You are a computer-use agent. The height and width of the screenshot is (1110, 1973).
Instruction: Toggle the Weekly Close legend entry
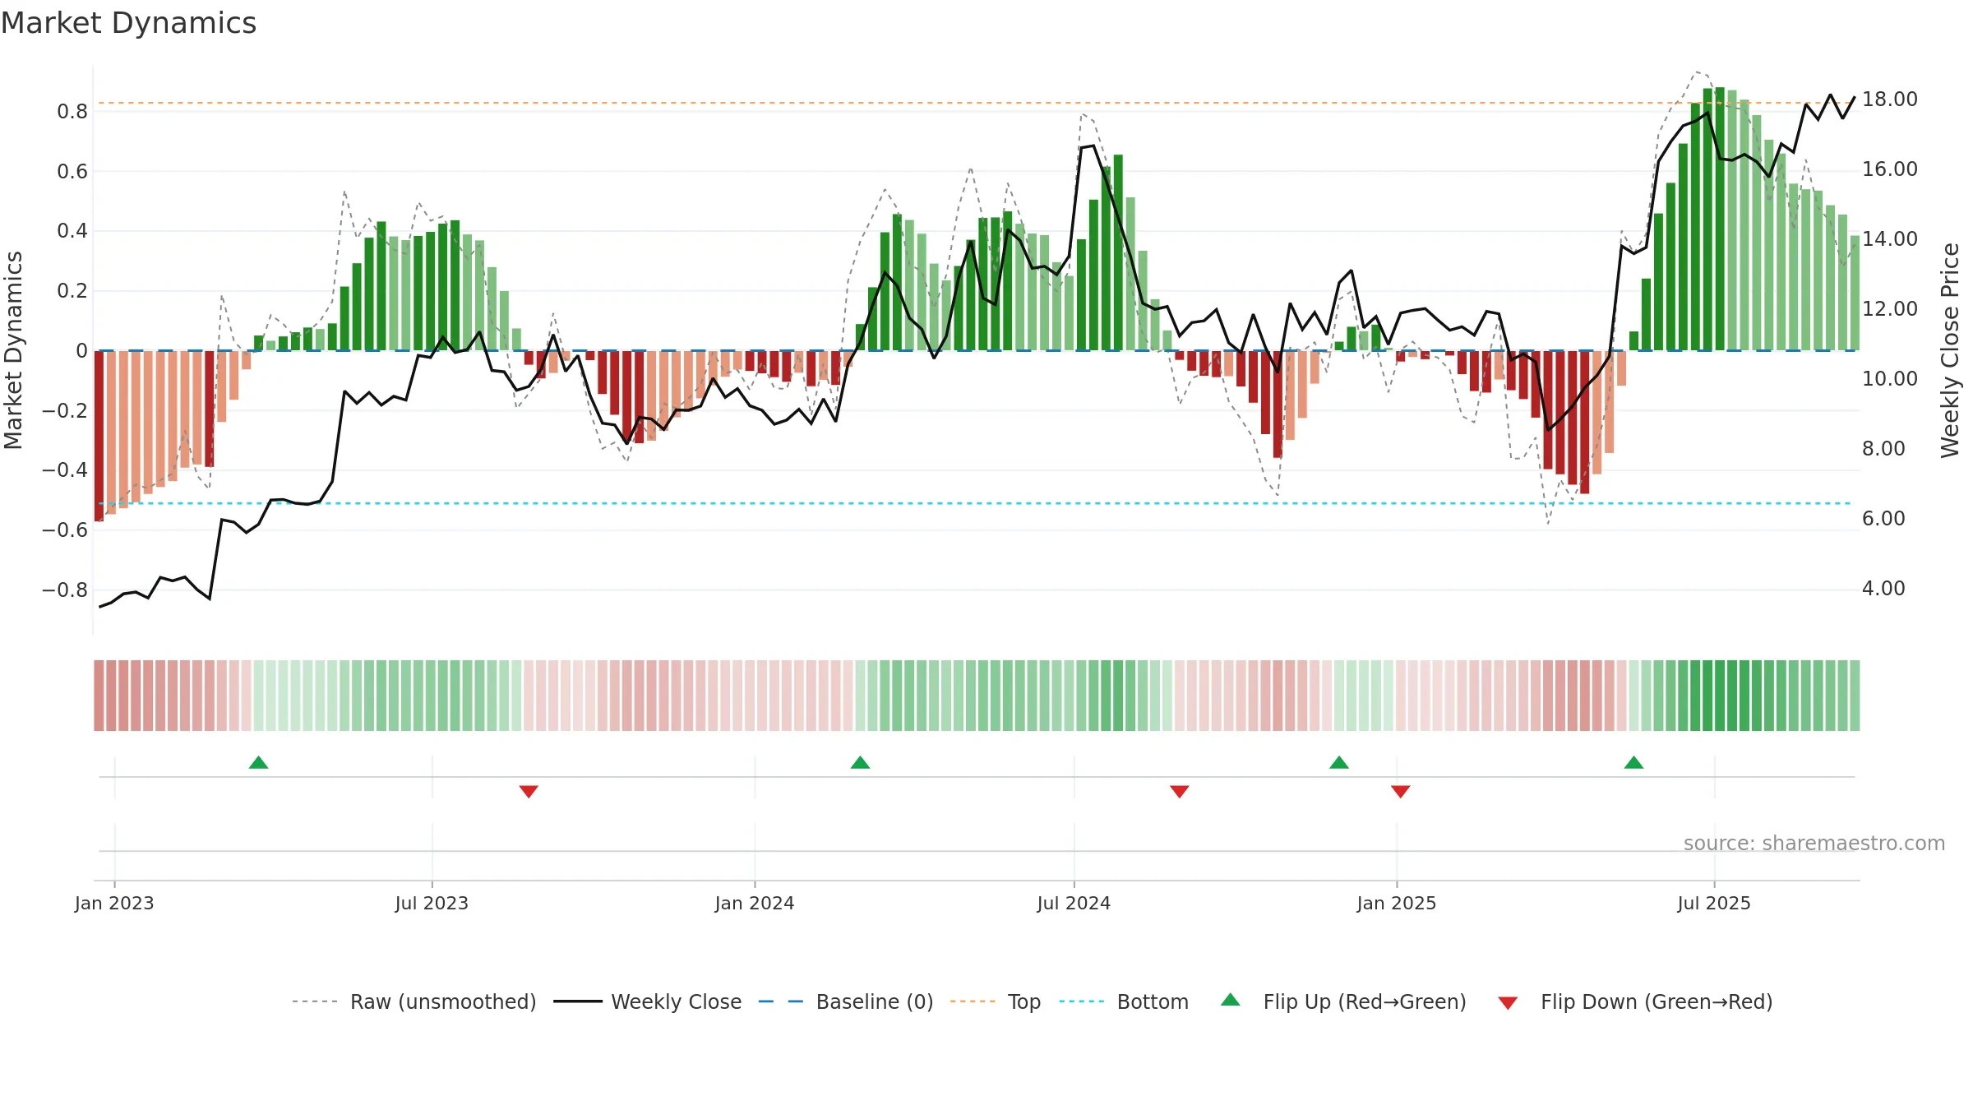[648, 1001]
